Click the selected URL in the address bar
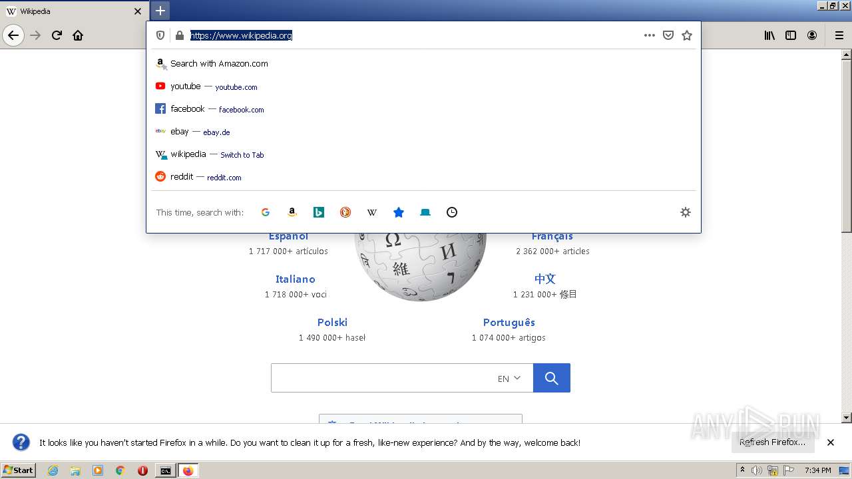 click(241, 35)
